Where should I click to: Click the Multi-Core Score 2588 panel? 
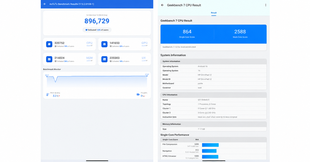pyautogui.click(x=240, y=34)
